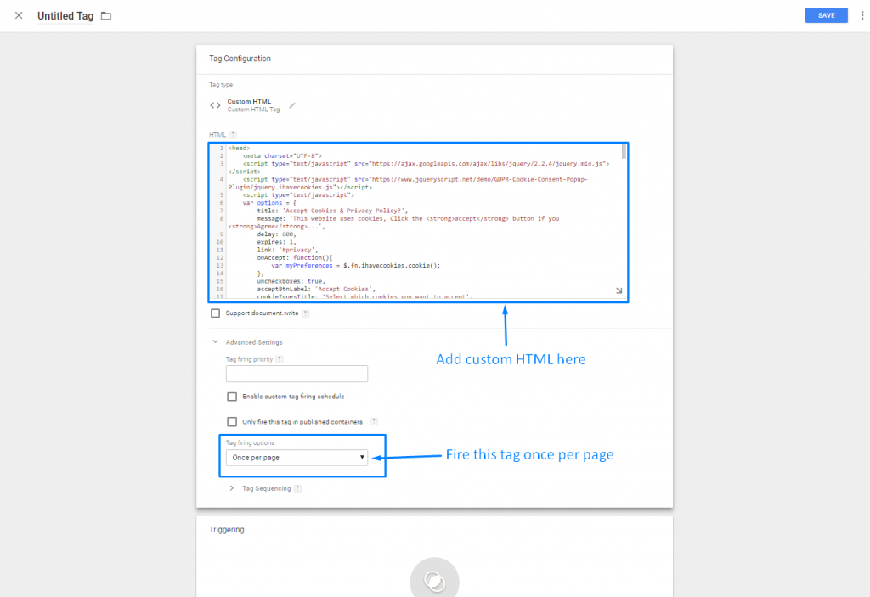Click inside the Tag firing priority field
Image resolution: width=870 pixels, height=597 pixels.
pyautogui.click(x=297, y=374)
